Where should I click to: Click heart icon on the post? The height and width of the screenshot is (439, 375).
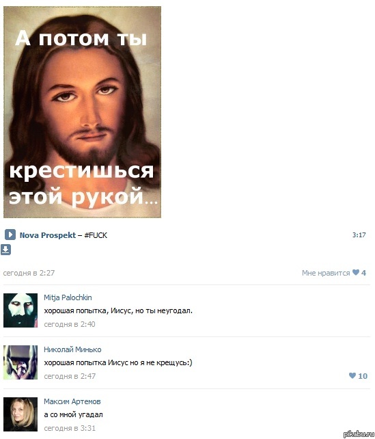pos(356,272)
